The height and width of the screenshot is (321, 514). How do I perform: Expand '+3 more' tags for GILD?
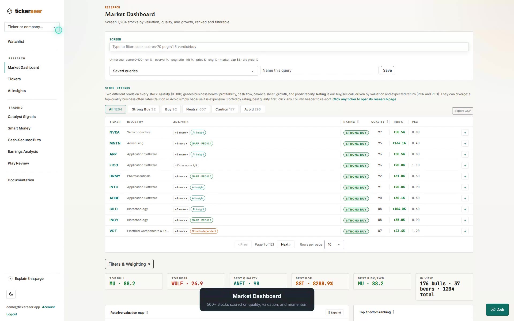(x=181, y=209)
